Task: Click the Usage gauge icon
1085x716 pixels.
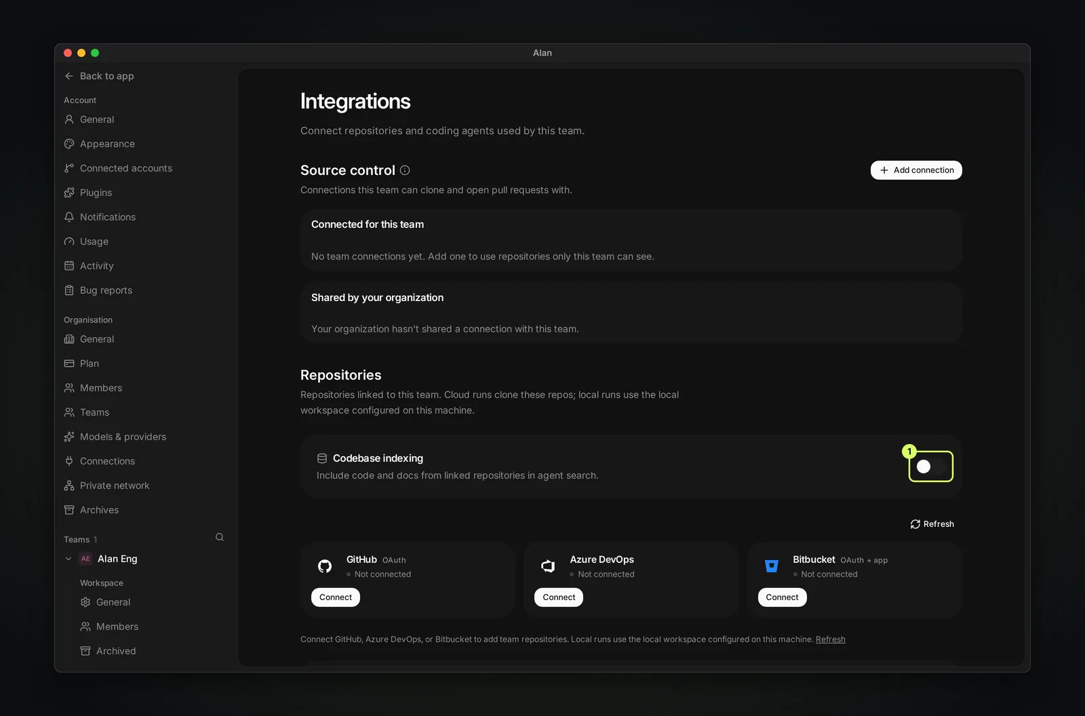Action: [x=69, y=241]
